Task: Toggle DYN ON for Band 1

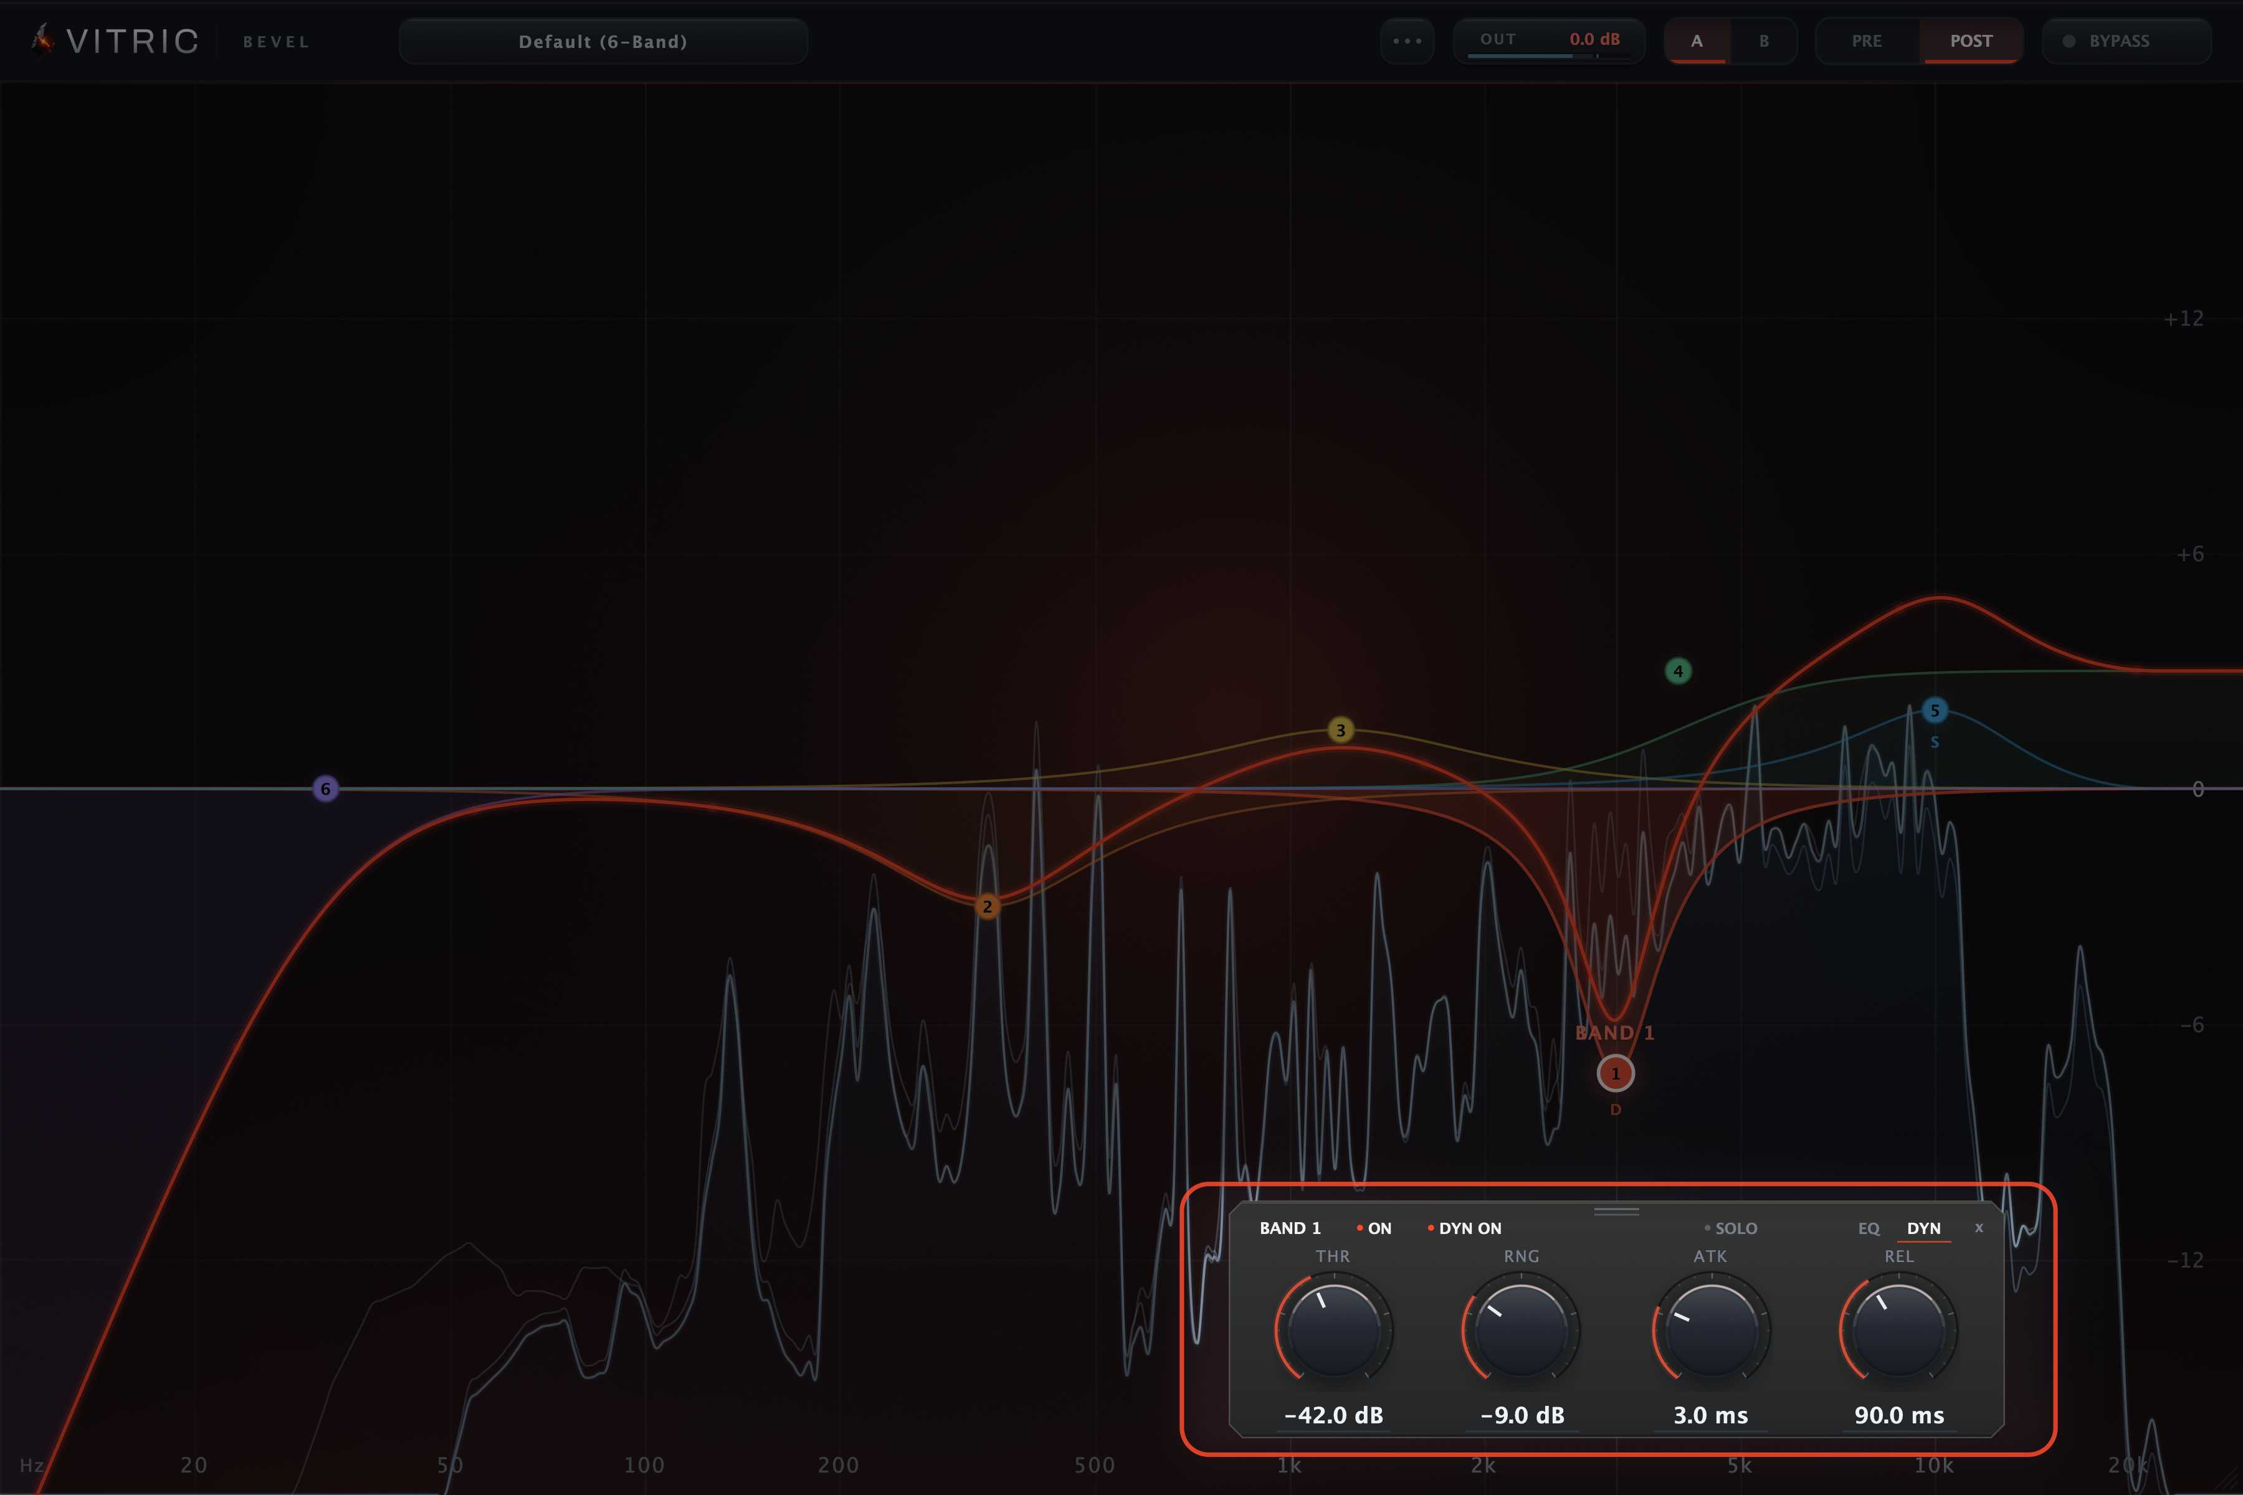Action: point(1464,1228)
